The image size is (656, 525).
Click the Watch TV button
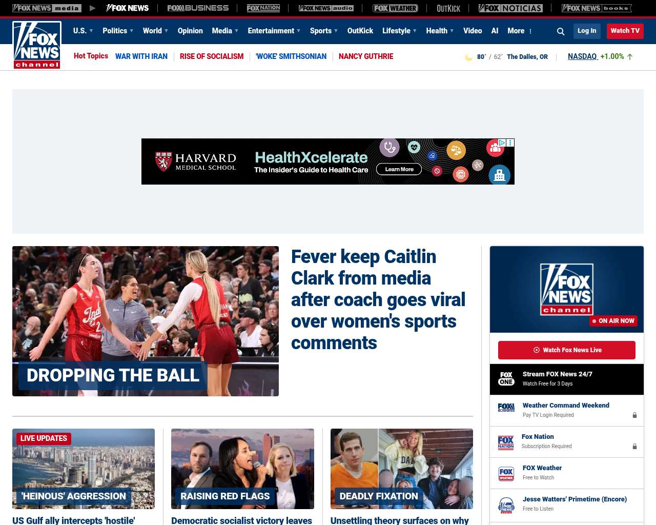[x=625, y=31]
